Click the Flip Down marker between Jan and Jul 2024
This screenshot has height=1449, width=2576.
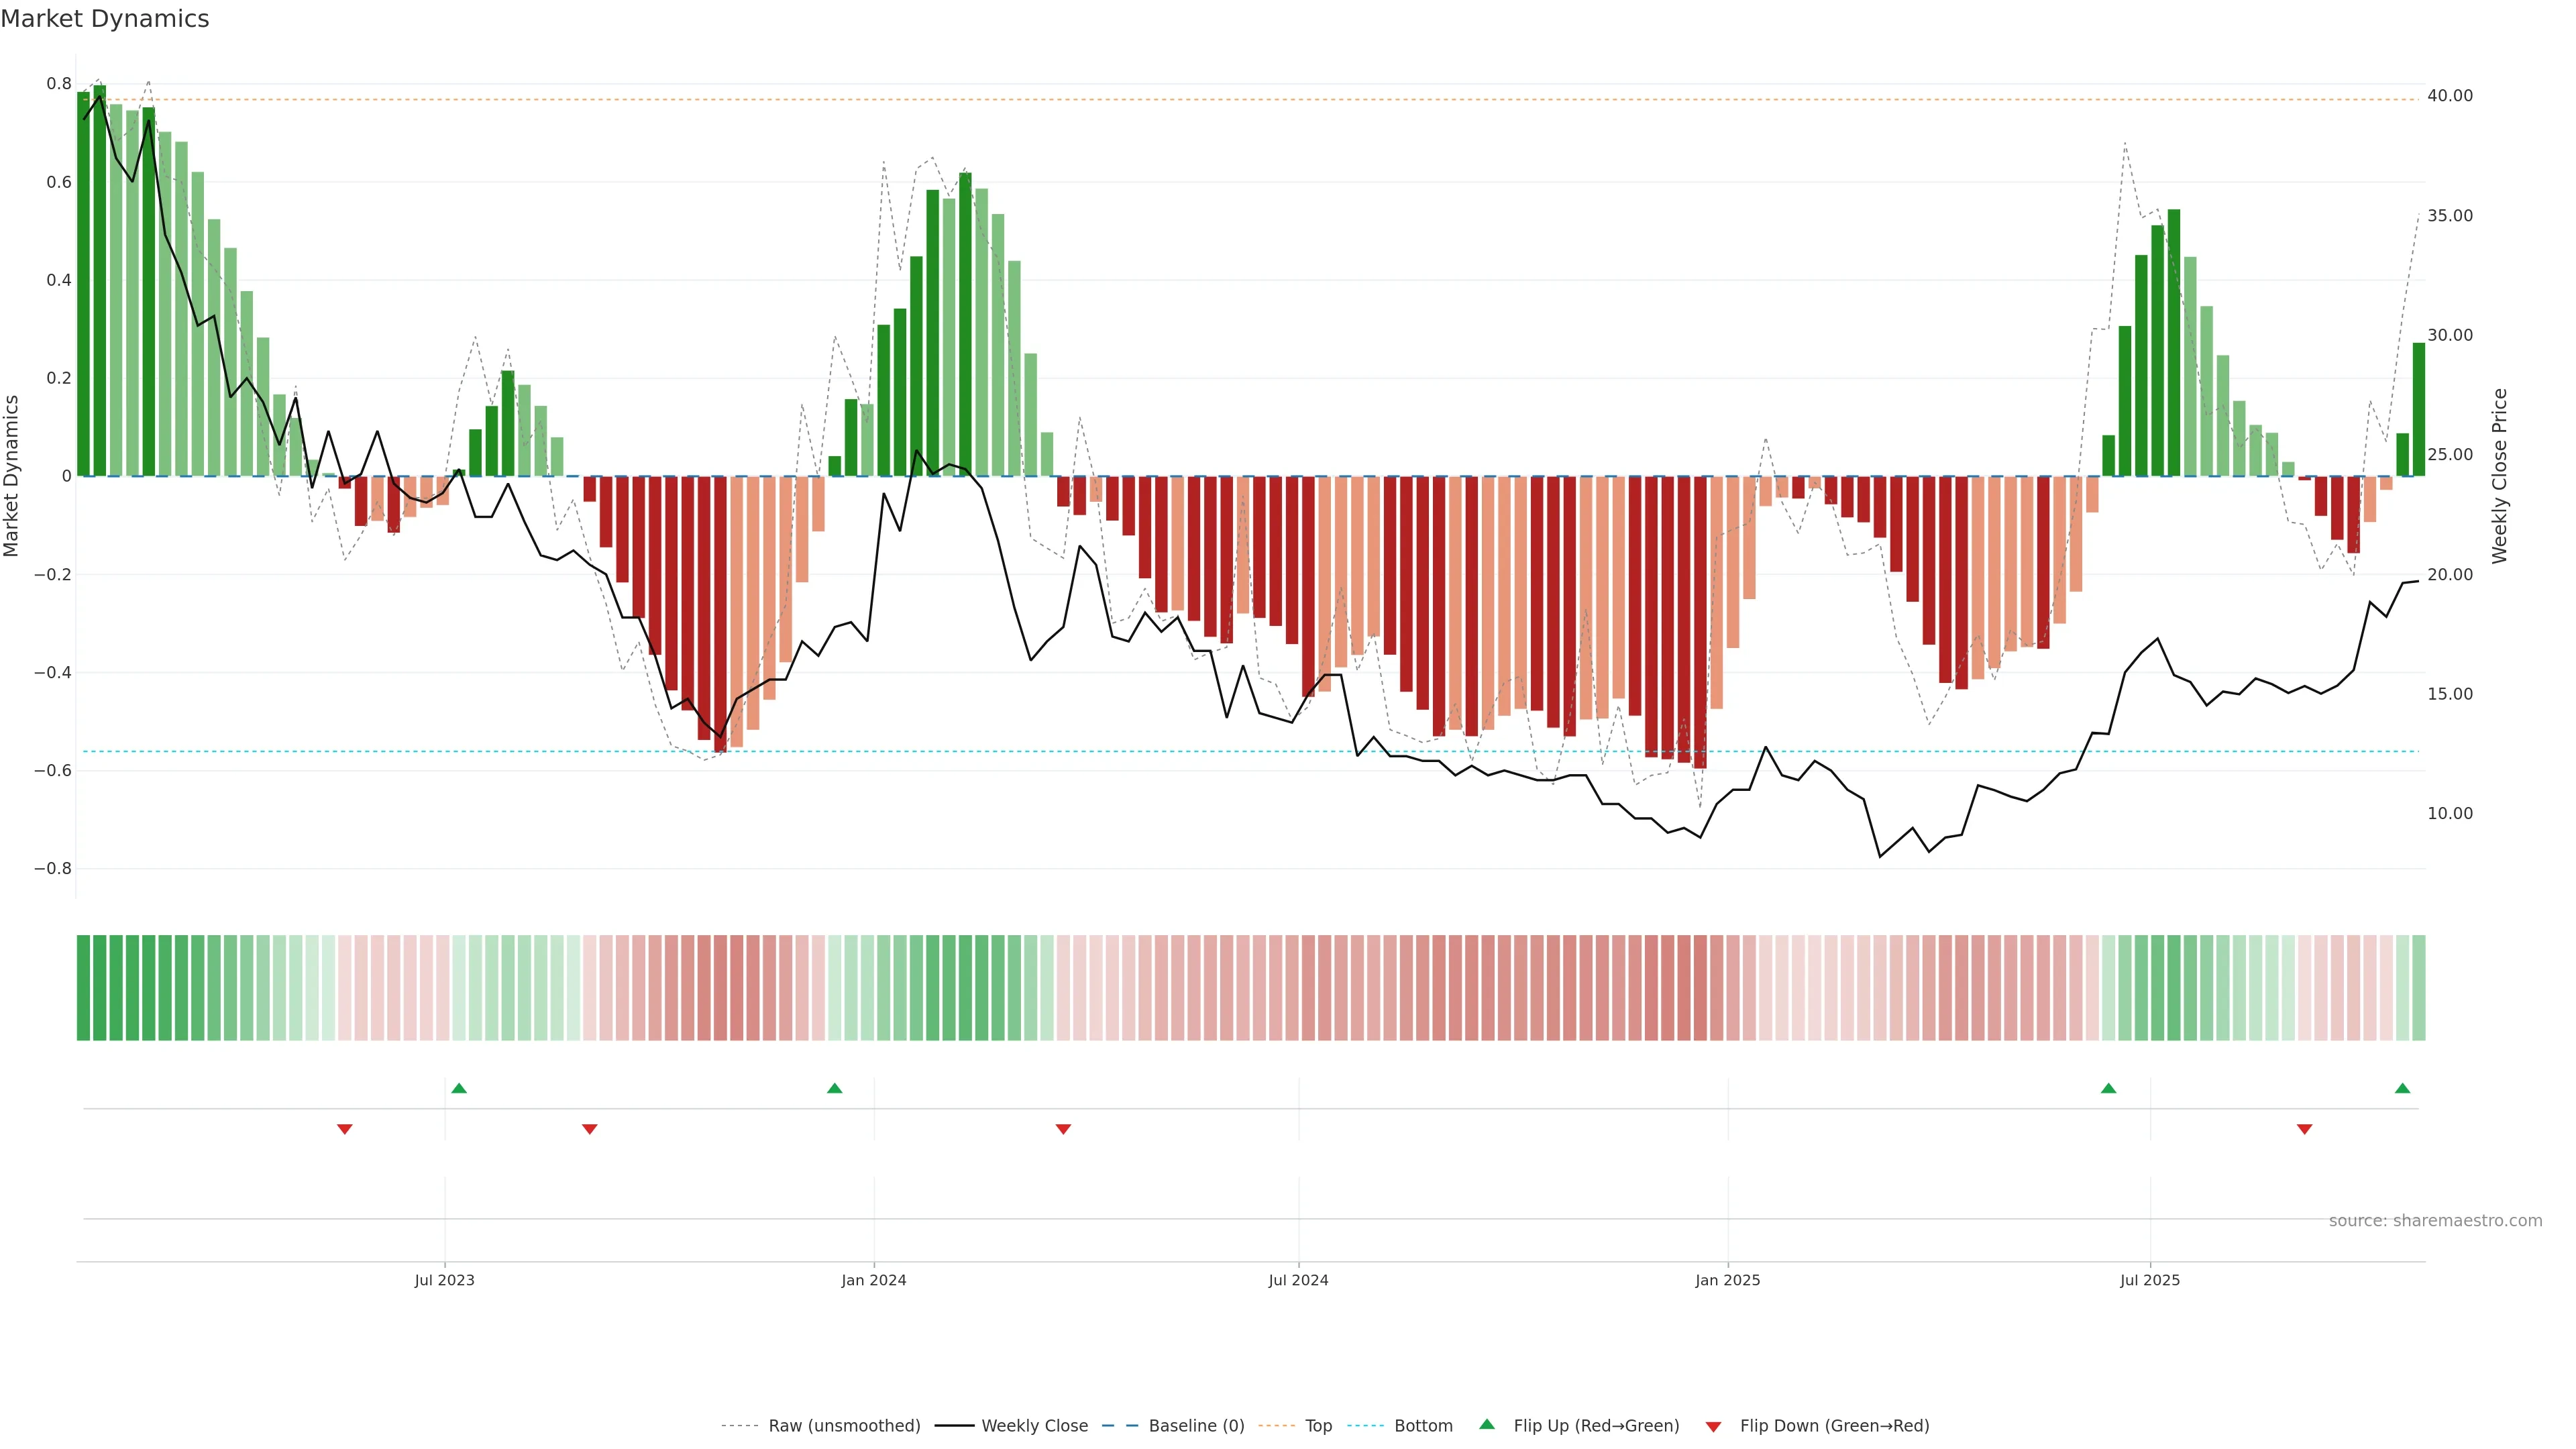coord(1063,1129)
